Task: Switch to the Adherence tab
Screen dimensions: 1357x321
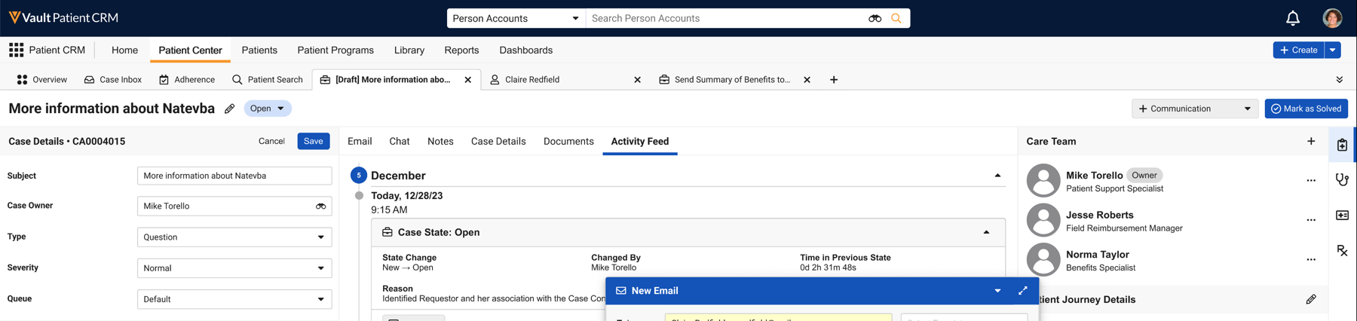Action: (187, 79)
